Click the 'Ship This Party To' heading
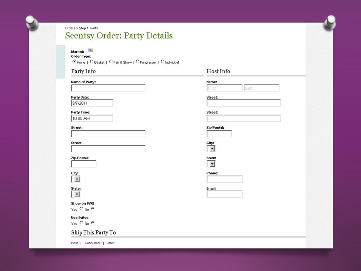Screen dimensions: 361x271 click(94, 233)
